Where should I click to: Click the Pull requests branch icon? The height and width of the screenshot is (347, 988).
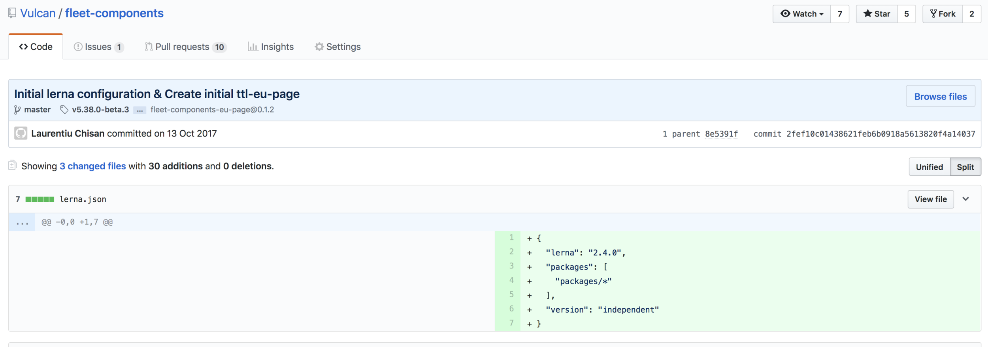148,47
